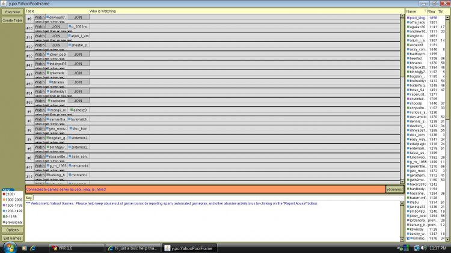Open the Create Table dialog

pos(13,20)
